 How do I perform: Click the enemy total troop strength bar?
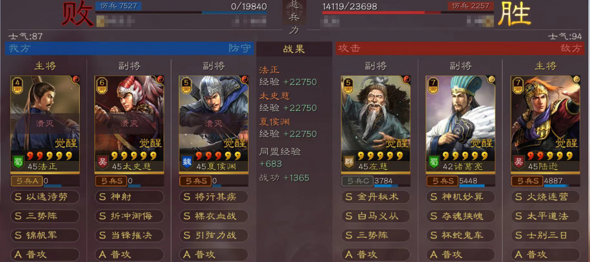381,13
